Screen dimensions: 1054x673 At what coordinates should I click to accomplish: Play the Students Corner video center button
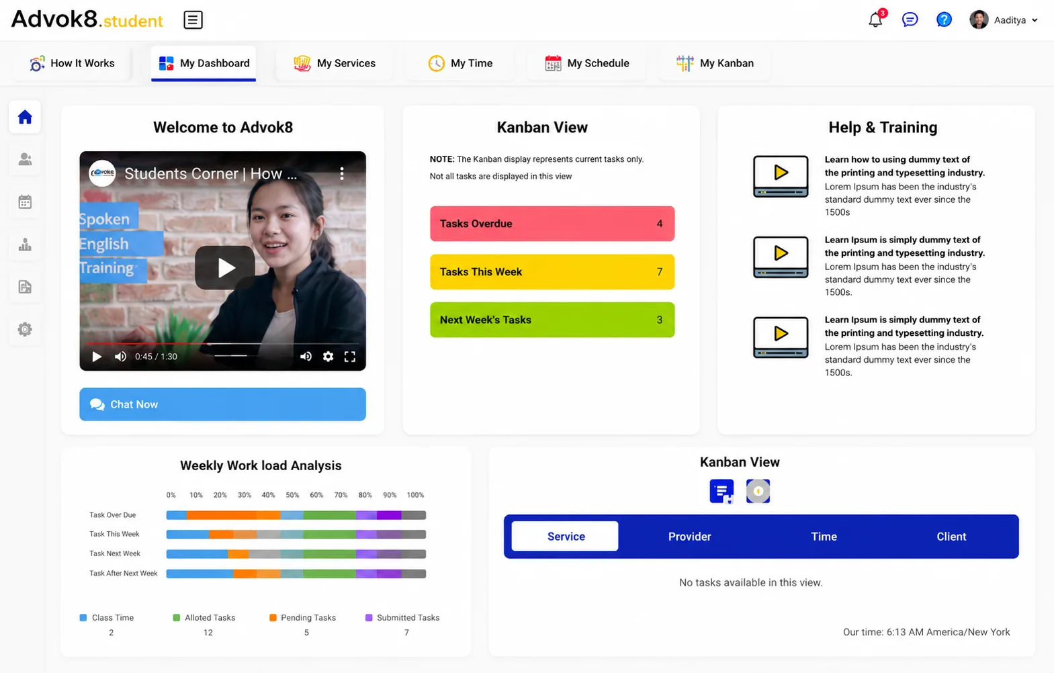(225, 267)
